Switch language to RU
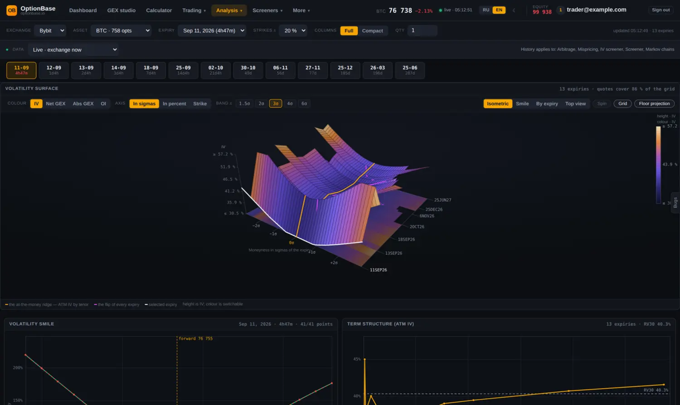The image size is (680, 405). [x=486, y=10]
